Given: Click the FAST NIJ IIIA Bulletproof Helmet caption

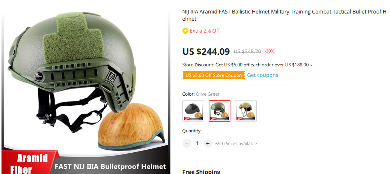Looking at the screenshot, I should point(110,166).
